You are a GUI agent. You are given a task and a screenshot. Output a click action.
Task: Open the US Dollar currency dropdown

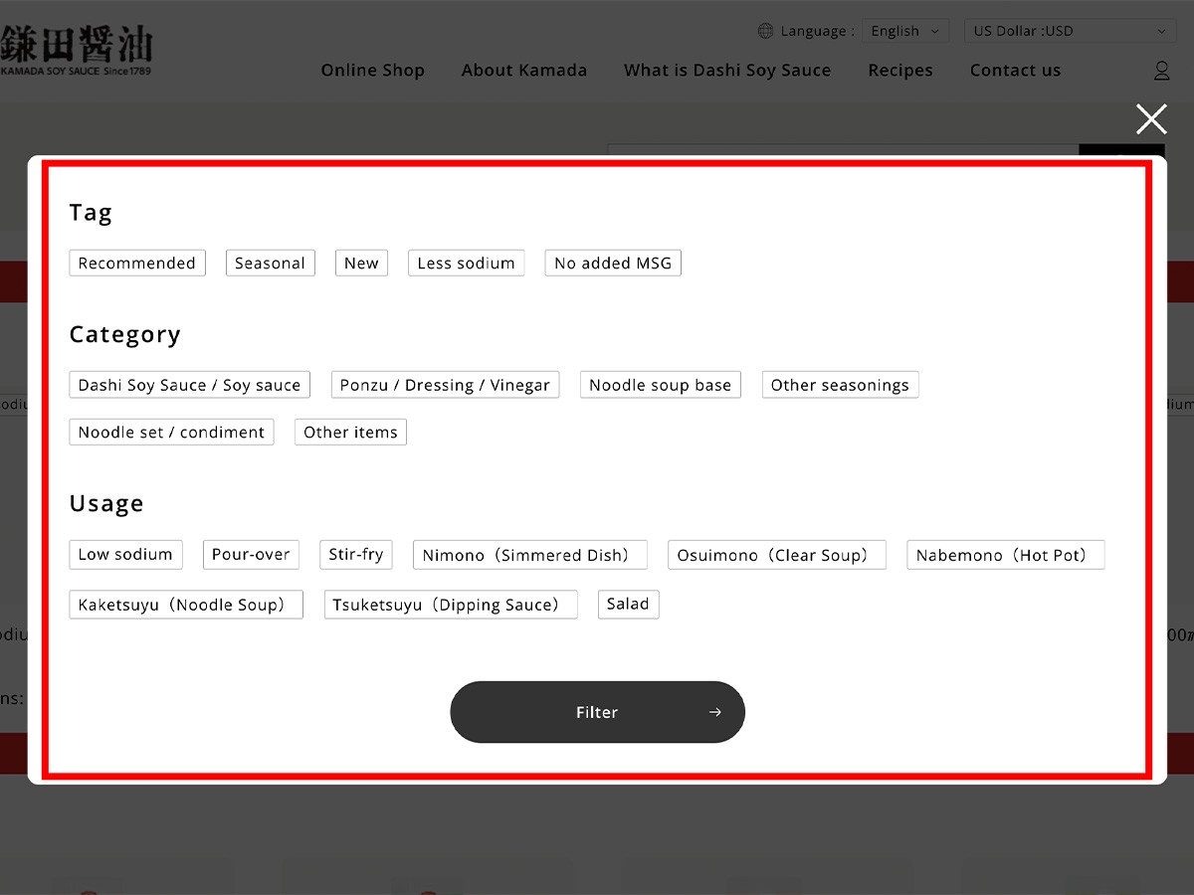click(1071, 31)
